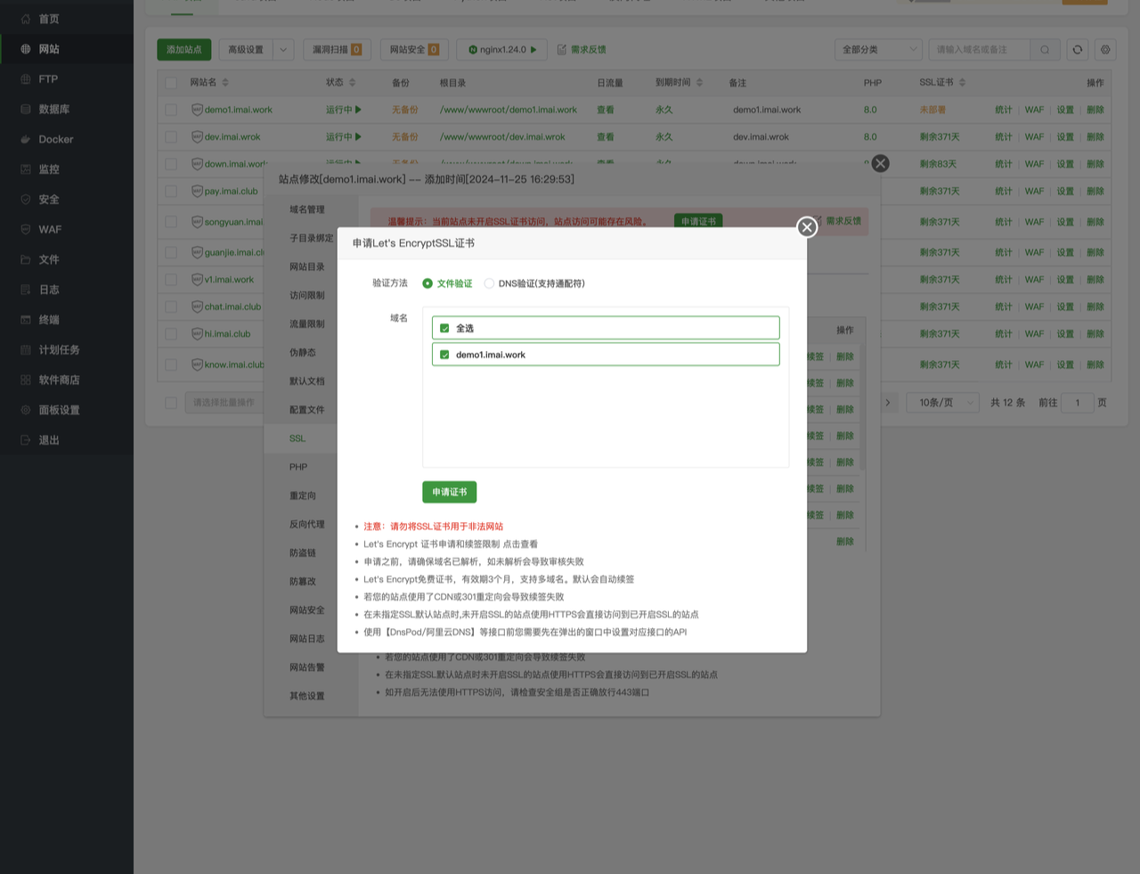This screenshot has width=1140, height=874.
Task: Expand the 高级设置 dropdown arrow
Action: (x=283, y=50)
